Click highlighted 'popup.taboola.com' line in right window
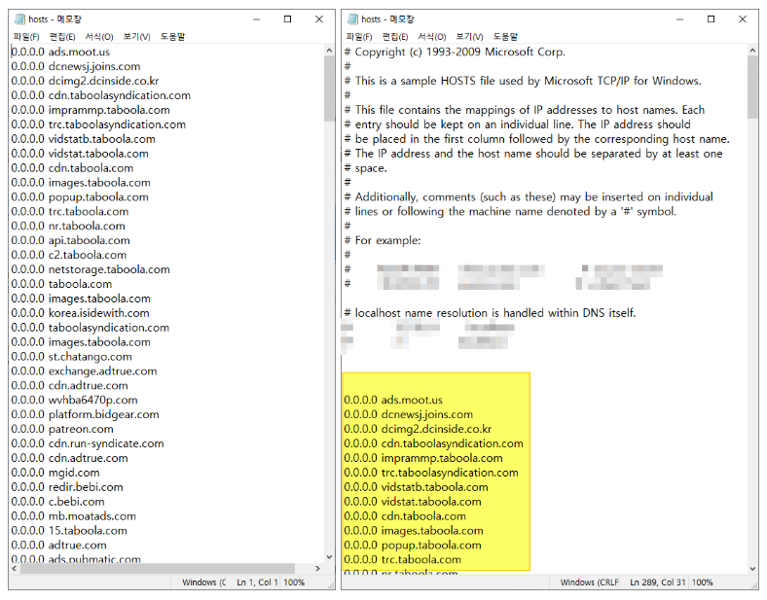The height and width of the screenshot is (600, 767). [x=413, y=546]
